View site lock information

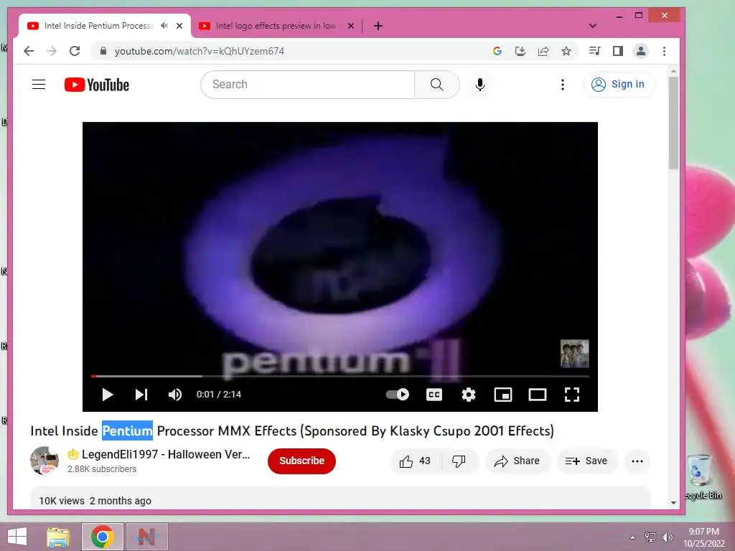(x=103, y=51)
